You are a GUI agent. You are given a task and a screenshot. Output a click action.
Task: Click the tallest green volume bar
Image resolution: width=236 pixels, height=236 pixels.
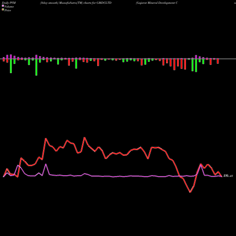click(x=36, y=67)
